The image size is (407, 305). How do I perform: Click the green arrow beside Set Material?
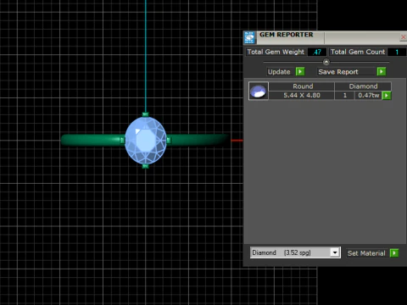[x=394, y=253]
